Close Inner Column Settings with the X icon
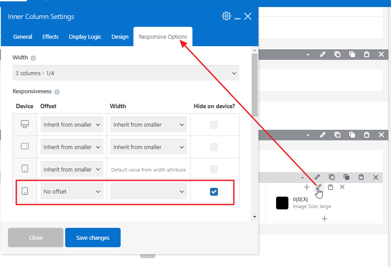The width and height of the screenshot is (391, 267). coord(247,16)
